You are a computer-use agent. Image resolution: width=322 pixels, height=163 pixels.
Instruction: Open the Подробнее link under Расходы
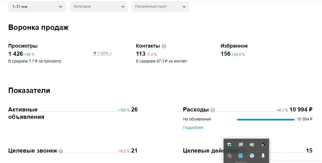coord(193,128)
